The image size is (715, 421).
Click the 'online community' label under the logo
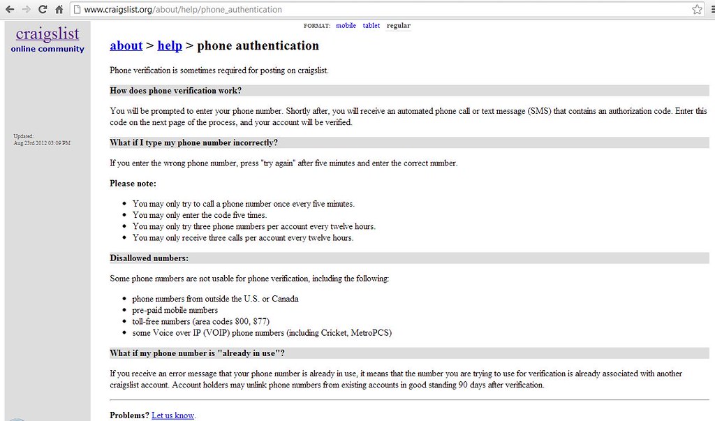pyautogui.click(x=47, y=48)
